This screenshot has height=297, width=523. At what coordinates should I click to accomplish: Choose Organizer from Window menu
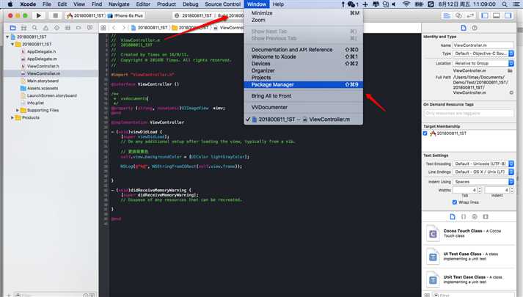coord(304,70)
